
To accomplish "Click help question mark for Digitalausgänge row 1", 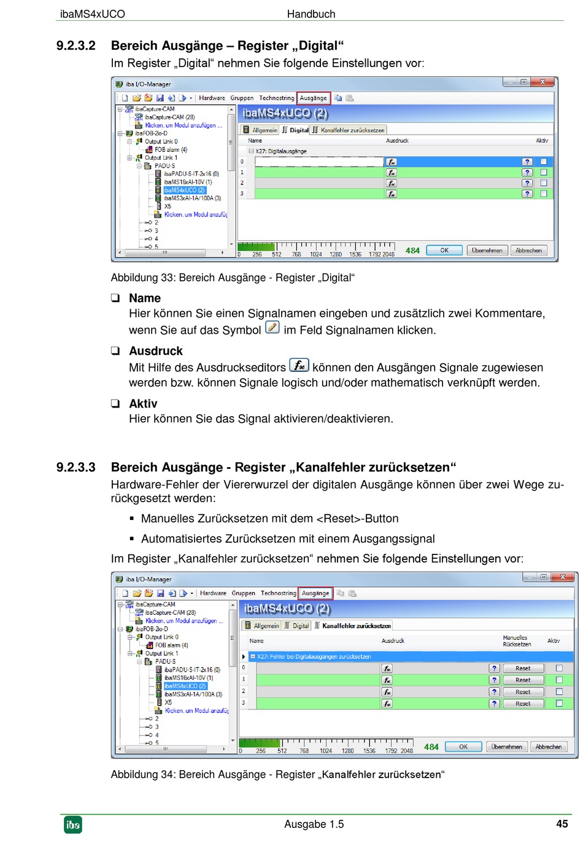I will click(527, 173).
